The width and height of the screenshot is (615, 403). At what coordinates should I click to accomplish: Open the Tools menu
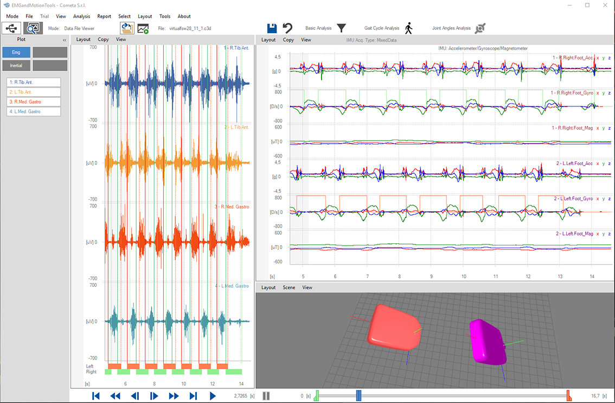click(x=165, y=16)
